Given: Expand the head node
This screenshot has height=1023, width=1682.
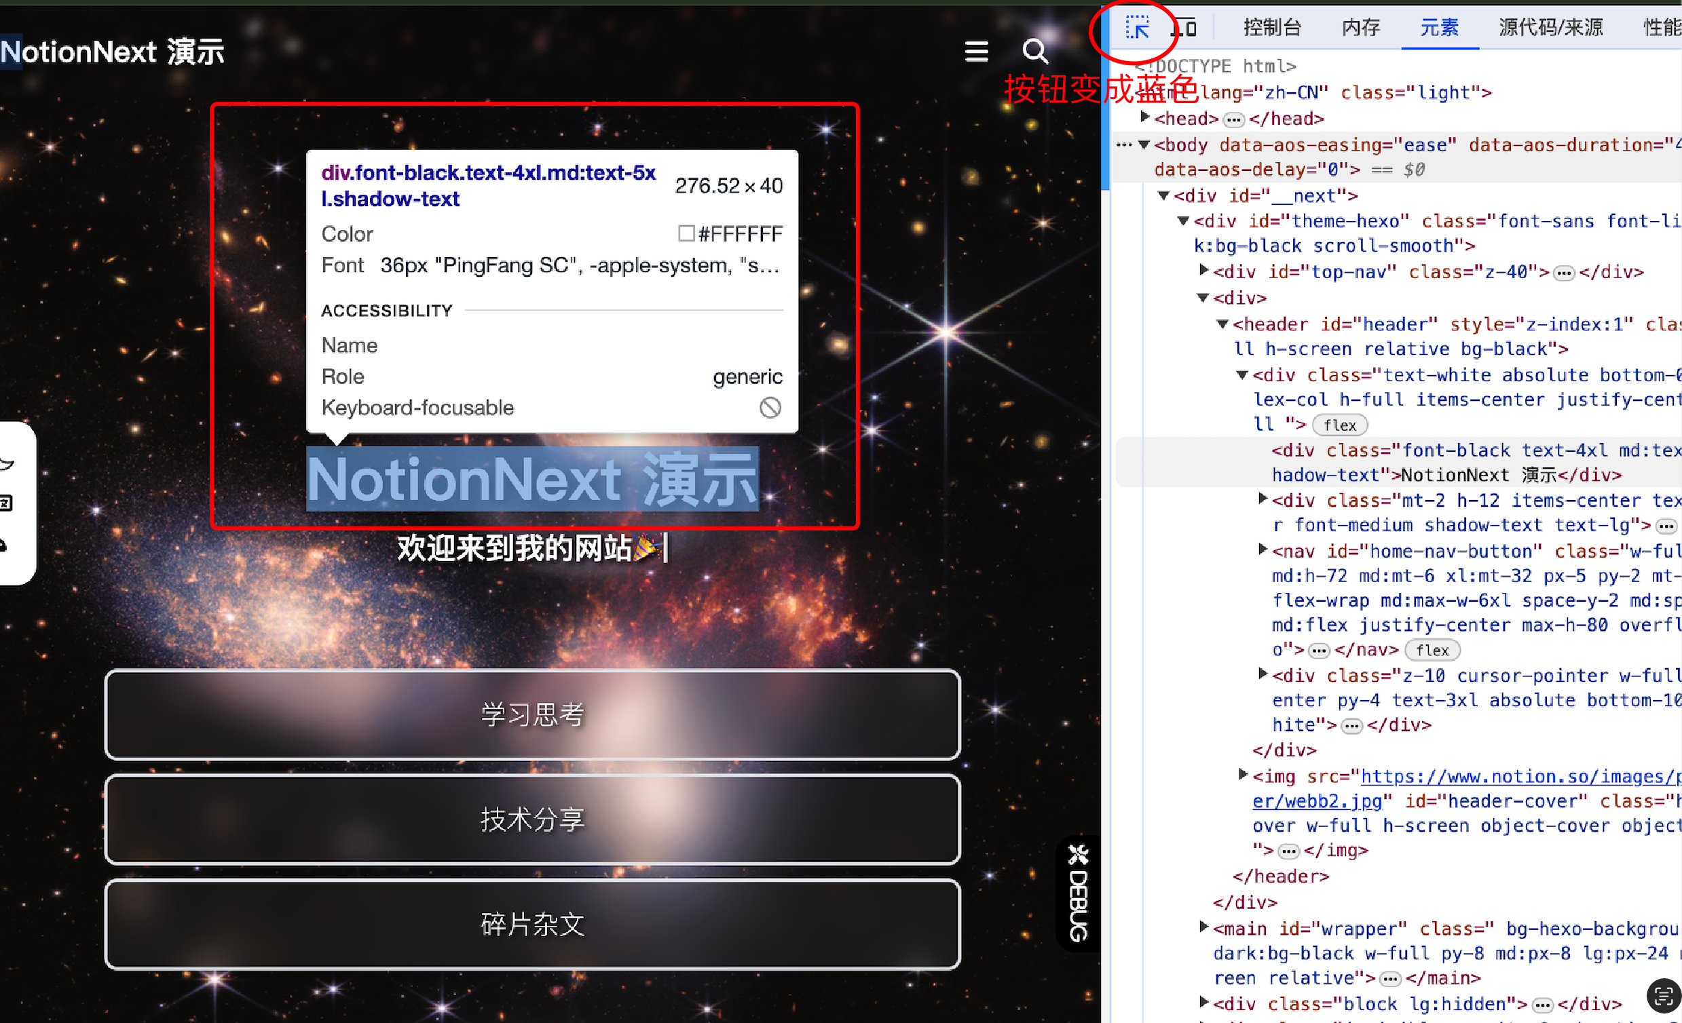Looking at the screenshot, I should [1145, 117].
